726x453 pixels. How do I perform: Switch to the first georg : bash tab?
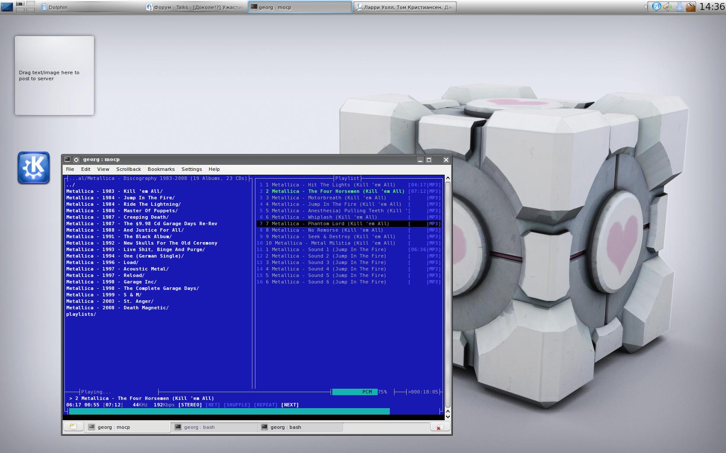coord(214,427)
